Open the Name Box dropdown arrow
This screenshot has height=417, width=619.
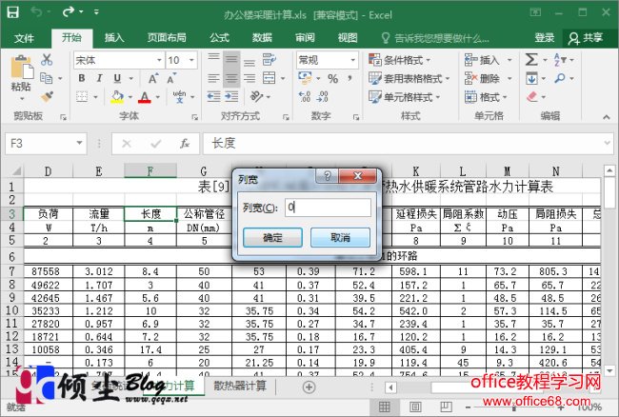tap(79, 143)
